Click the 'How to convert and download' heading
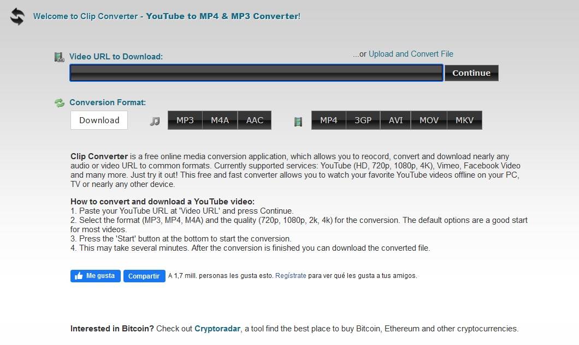 coord(162,202)
